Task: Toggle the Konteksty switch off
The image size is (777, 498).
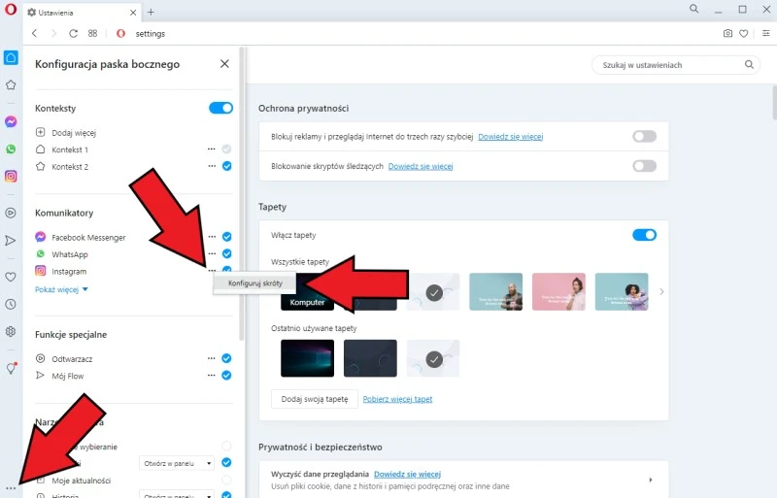Action: tap(220, 108)
